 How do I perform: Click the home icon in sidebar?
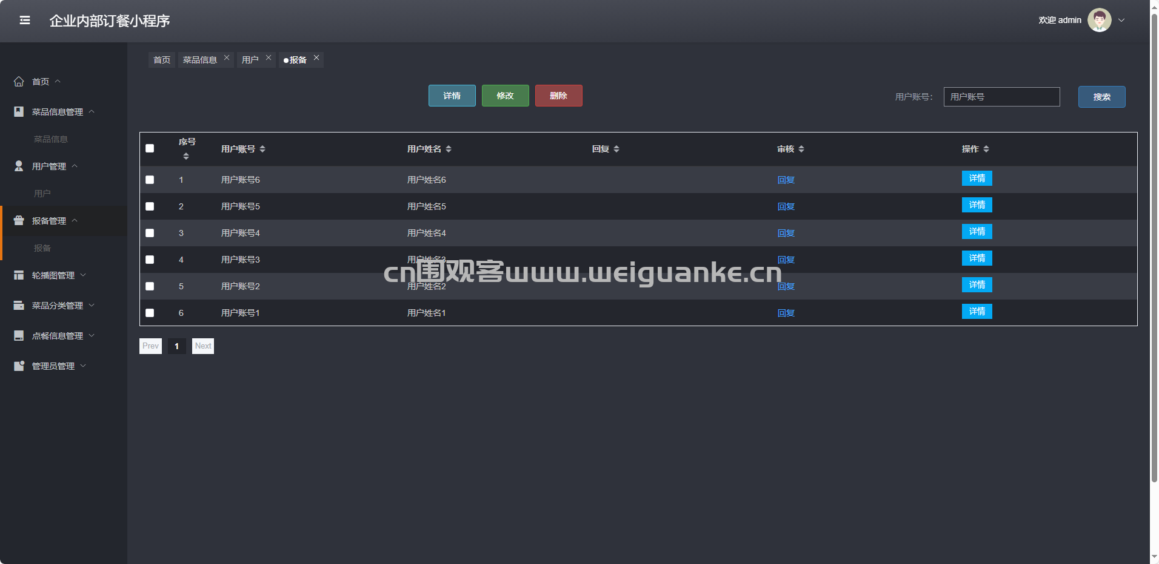(x=19, y=82)
